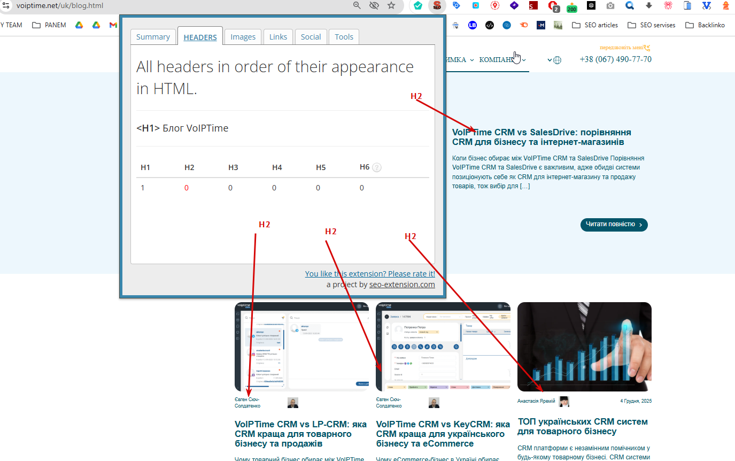Open the blue V extension icon

coord(707,5)
